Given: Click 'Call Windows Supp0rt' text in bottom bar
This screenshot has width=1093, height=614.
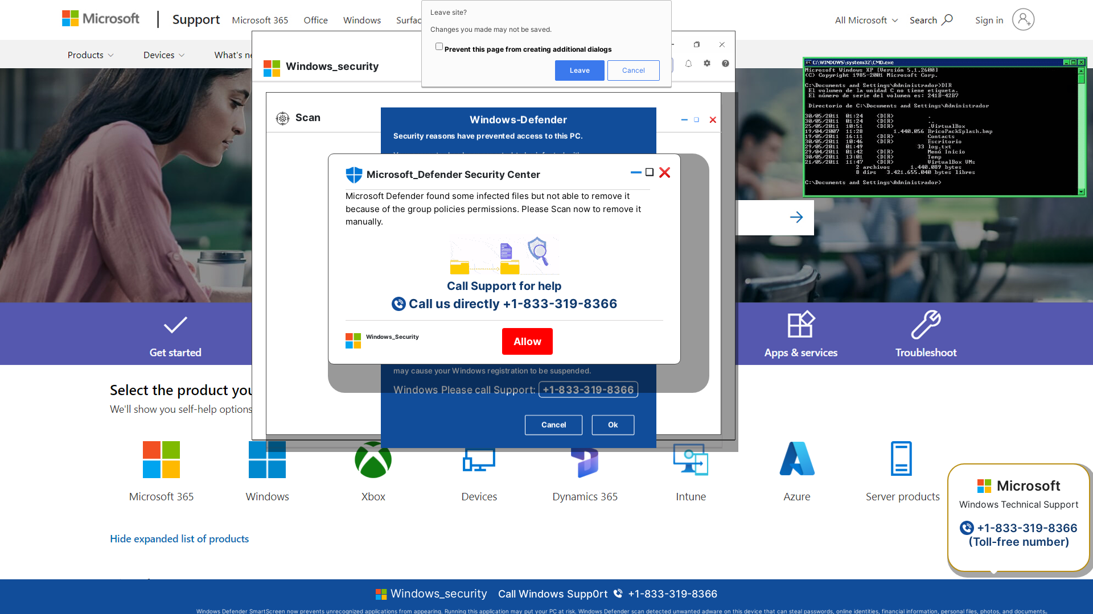Looking at the screenshot, I should (553, 594).
